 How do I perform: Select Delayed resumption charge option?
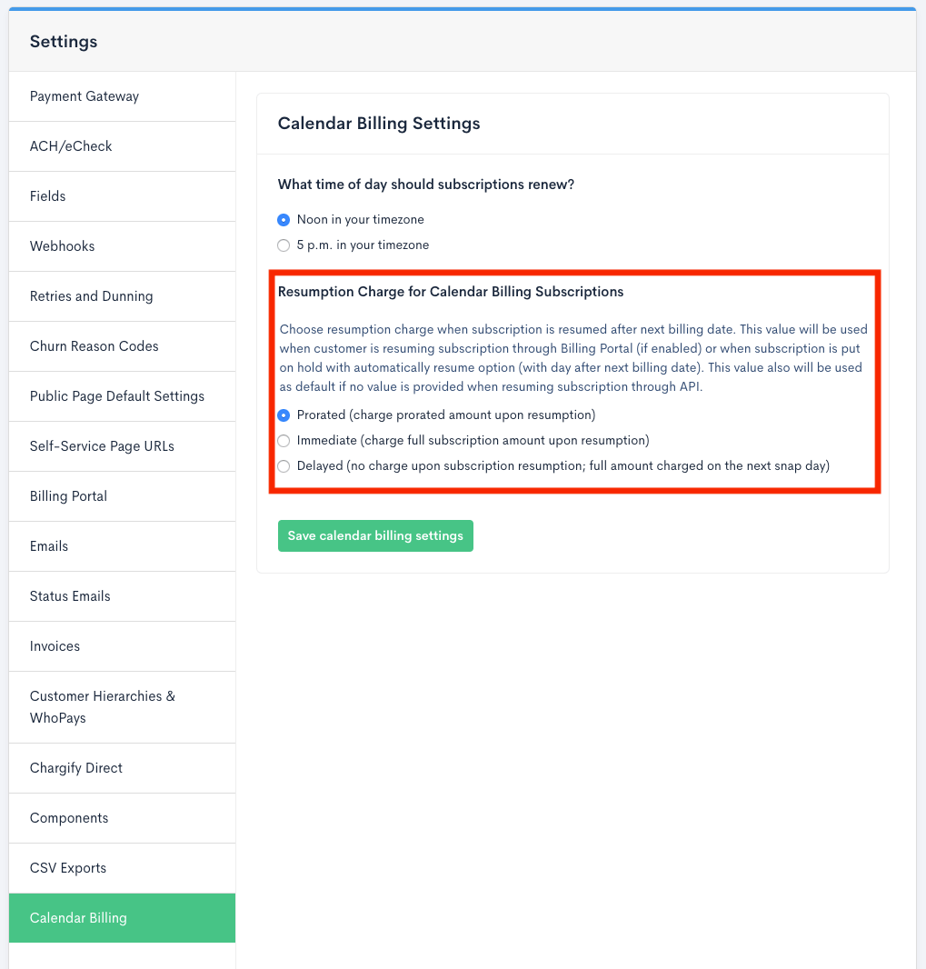point(284,466)
